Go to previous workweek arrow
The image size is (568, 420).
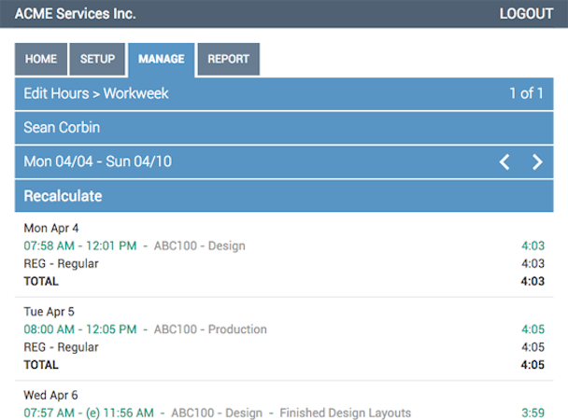[504, 161]
